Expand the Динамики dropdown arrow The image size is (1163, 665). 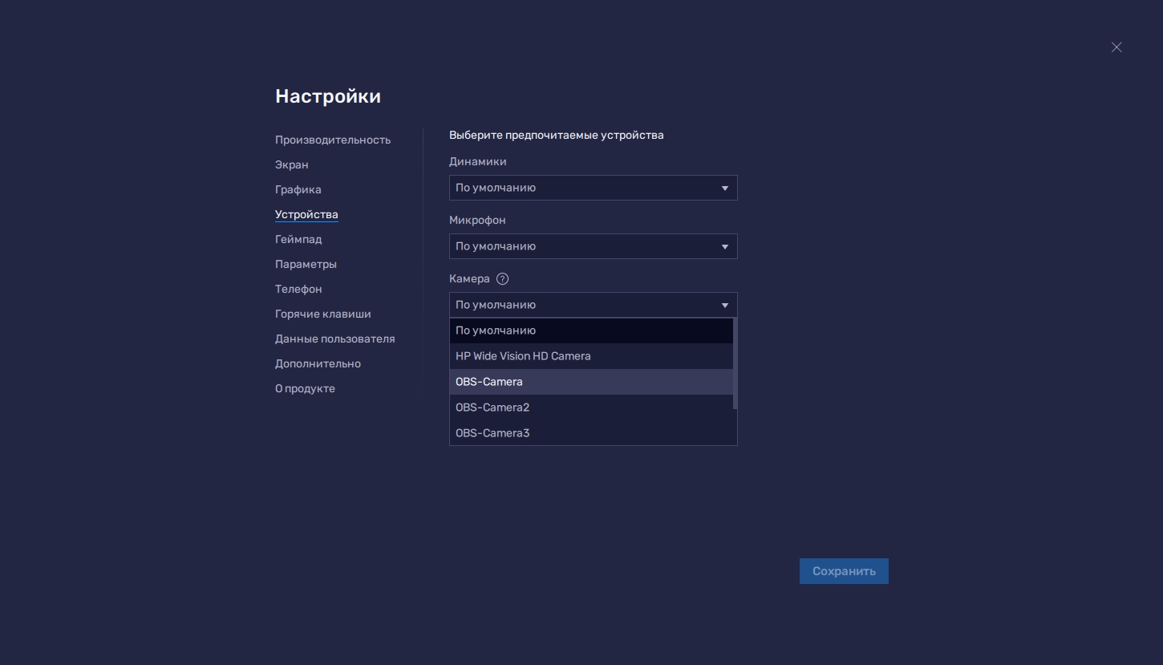pos(724,189)
